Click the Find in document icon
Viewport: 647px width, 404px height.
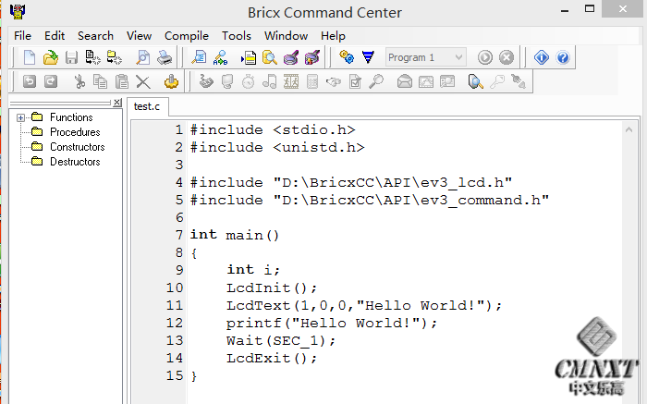click(200, 57)
